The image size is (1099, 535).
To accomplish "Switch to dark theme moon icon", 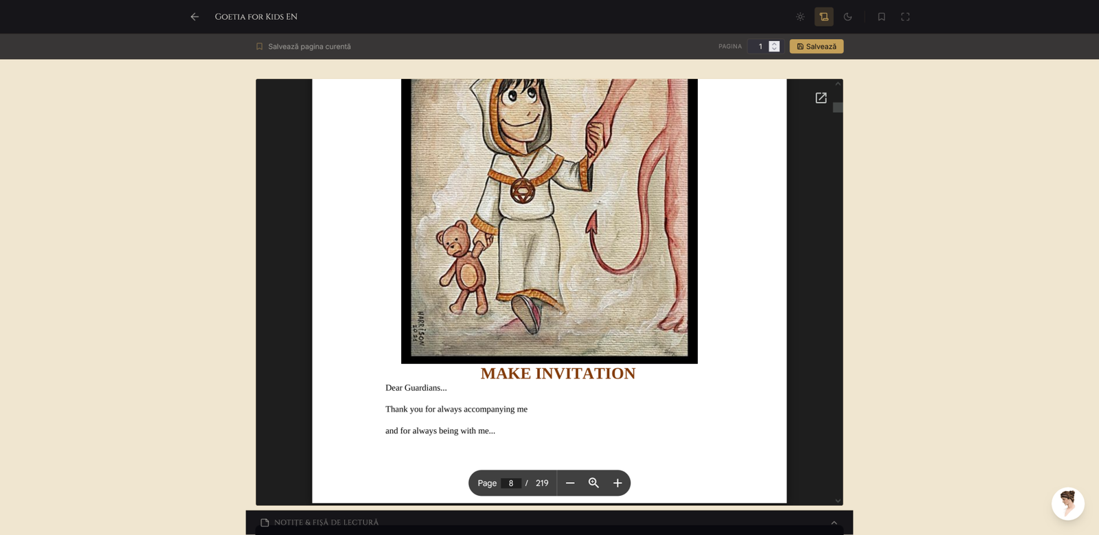I will click(848, 16).
